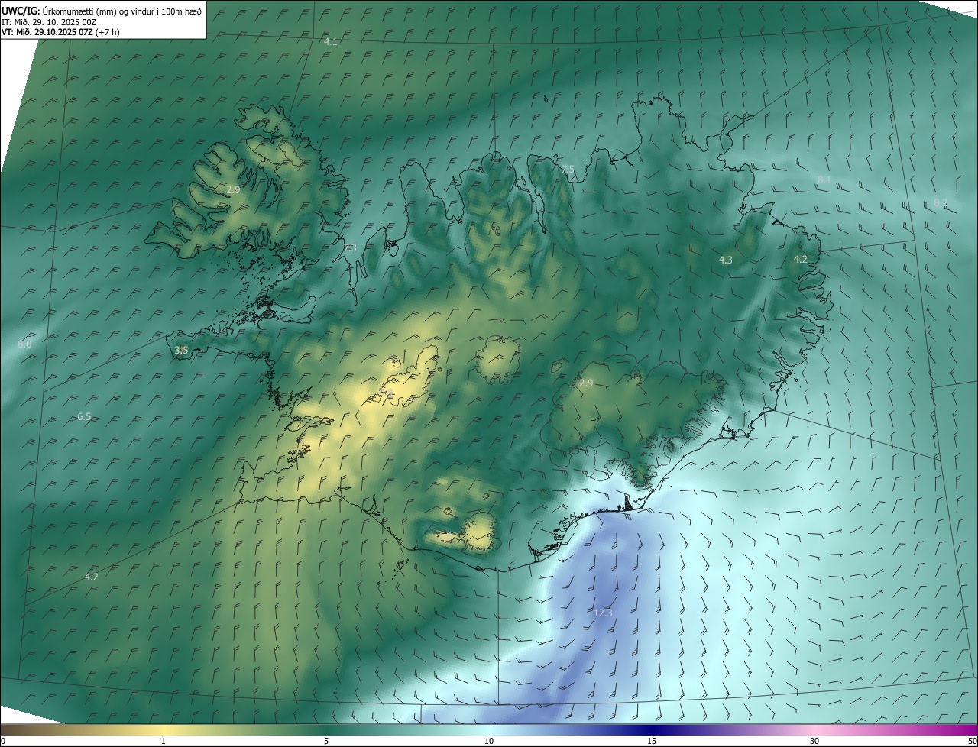978x747 pixels.
Task: Click the 2.9 value on Vatnajökull glacier
Action: [x=586, y=383]
